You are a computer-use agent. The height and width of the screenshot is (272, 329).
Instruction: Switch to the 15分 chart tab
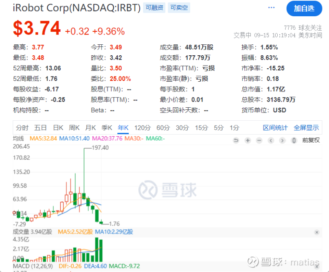(202, 128)
